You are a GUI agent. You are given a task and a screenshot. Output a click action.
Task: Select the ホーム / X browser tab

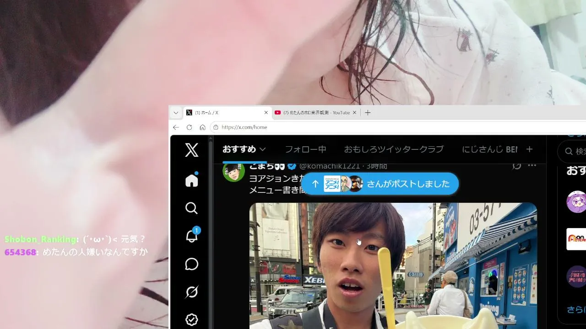tap(228, 112)
